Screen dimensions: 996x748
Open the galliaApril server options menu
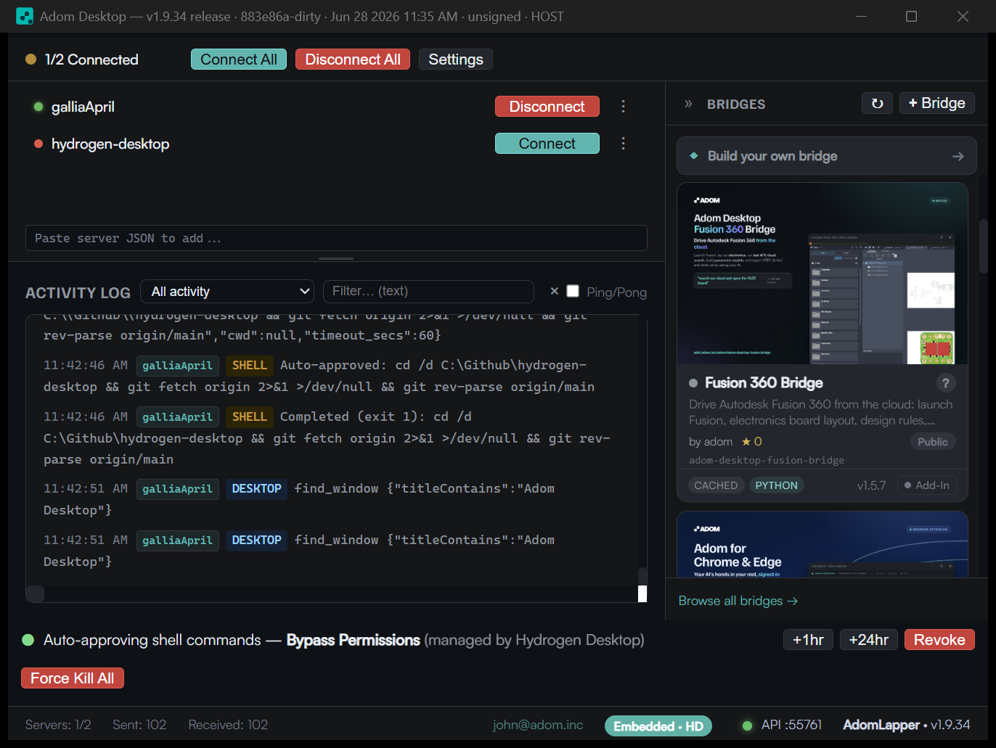(623, 107)
